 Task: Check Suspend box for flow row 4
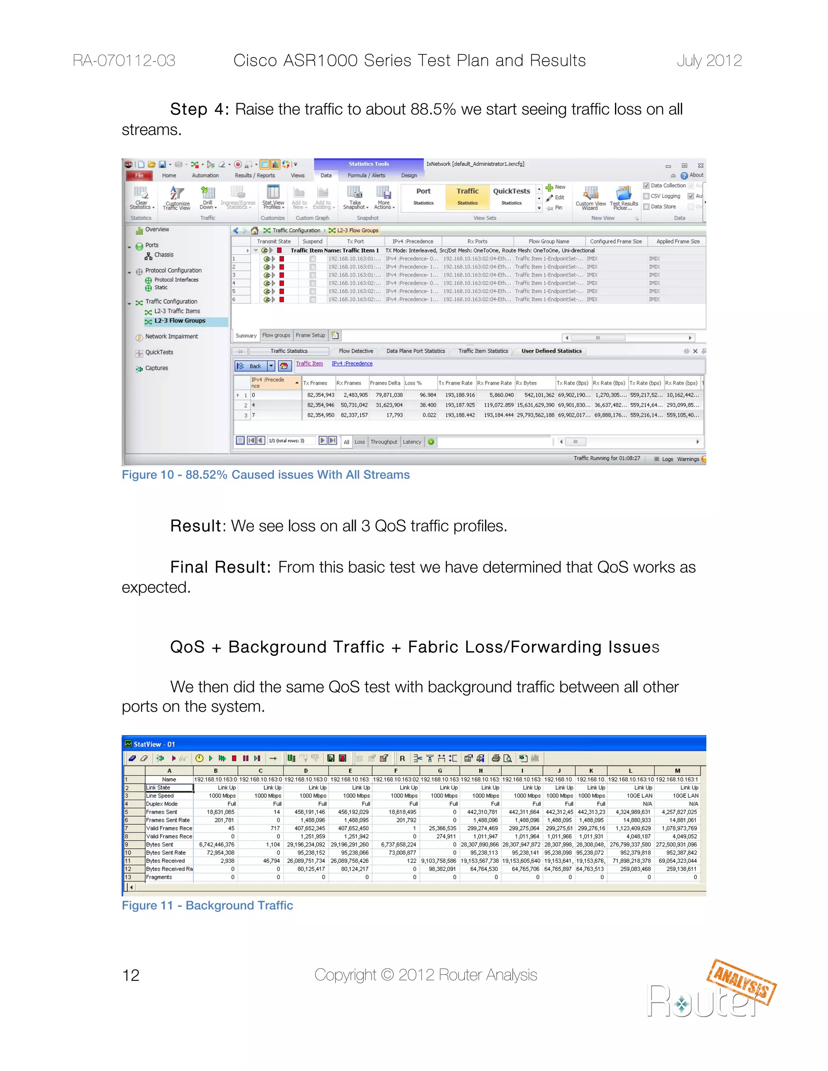pos(313,283)
